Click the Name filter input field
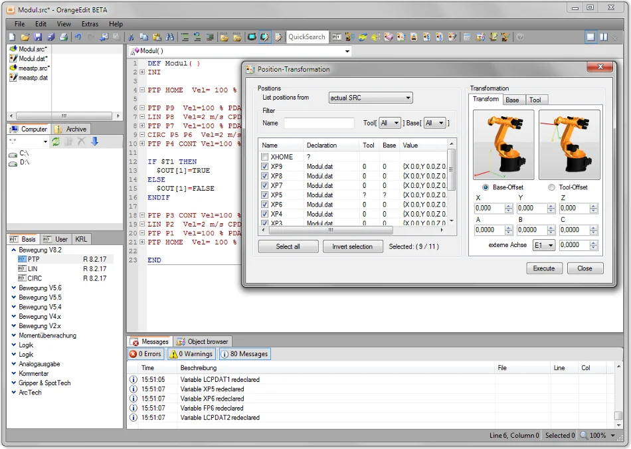631x449 pixels. coord(319,123)
